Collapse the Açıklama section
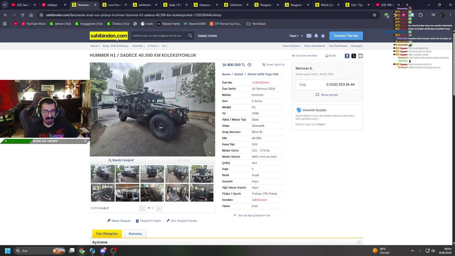The width and height of the screenshot is (455, 256). point(359,242)
